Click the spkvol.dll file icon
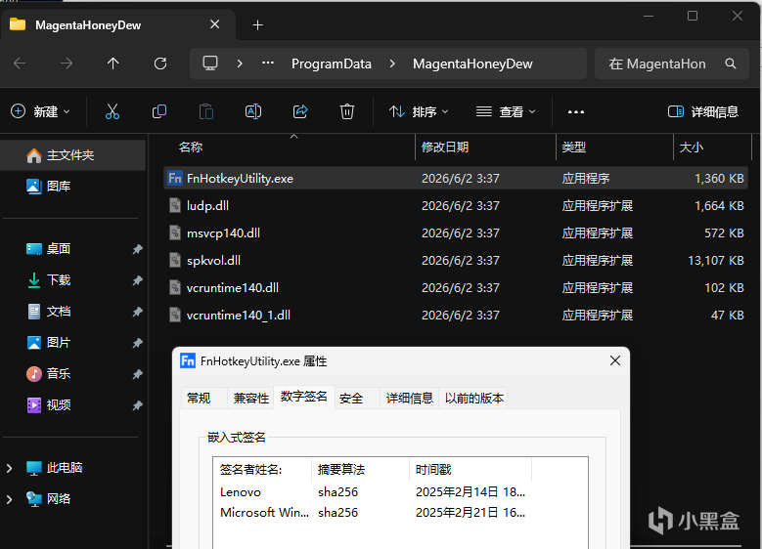The height and width of the screenshot is (549, 762). (175, 260)
